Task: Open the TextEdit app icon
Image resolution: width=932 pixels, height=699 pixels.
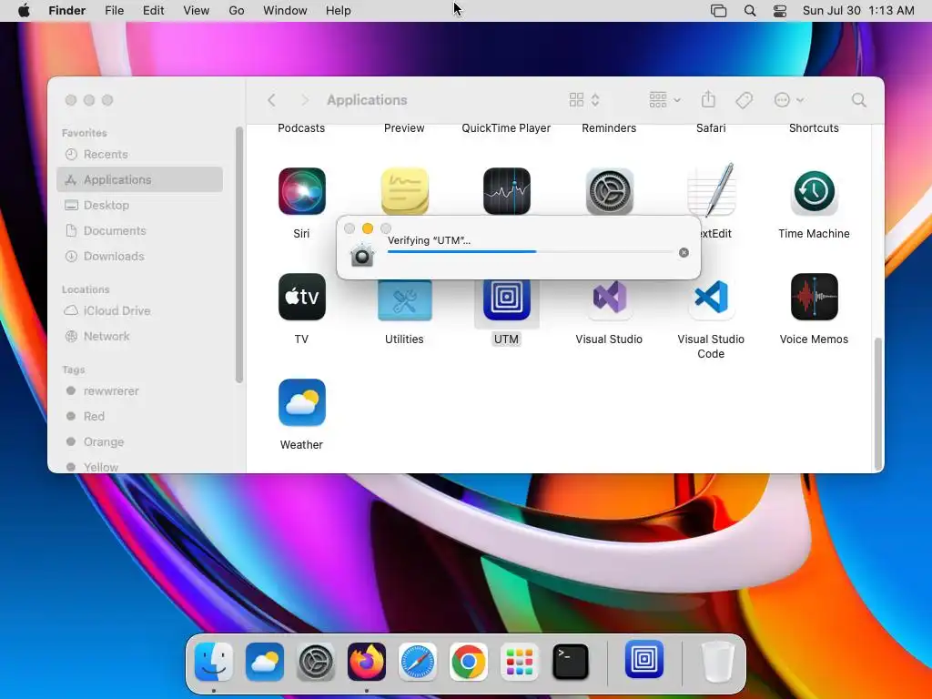Action: tap(712, 190)
